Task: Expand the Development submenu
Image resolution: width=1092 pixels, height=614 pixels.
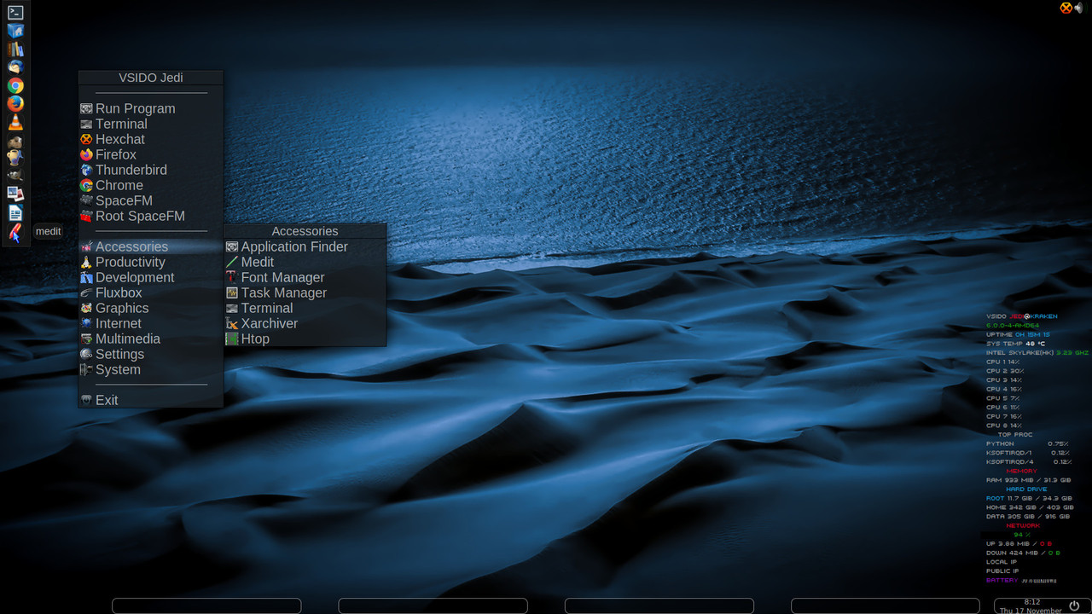Action: coord(151,277)
